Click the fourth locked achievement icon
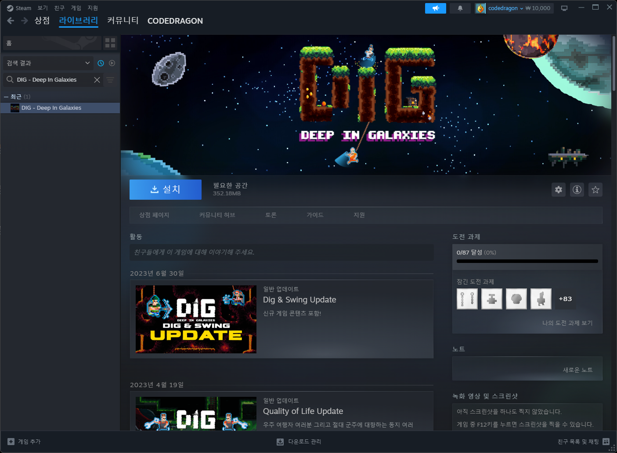Image resolution: width=617 pixels, height=453 pixels. tap(541, 299)
